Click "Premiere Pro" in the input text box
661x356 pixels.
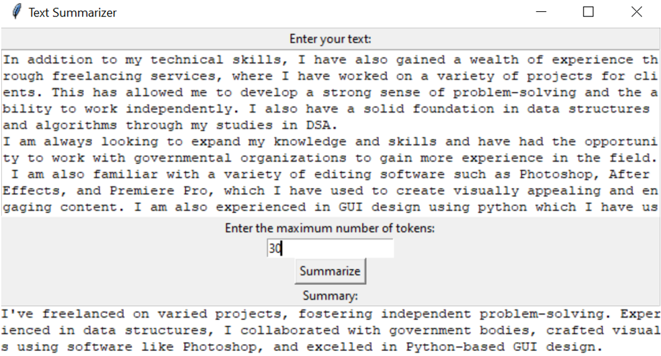point(159,191)
